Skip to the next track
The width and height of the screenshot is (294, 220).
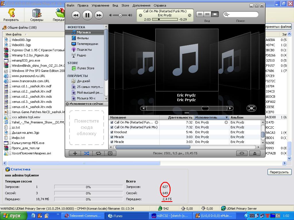click(99, 15)
